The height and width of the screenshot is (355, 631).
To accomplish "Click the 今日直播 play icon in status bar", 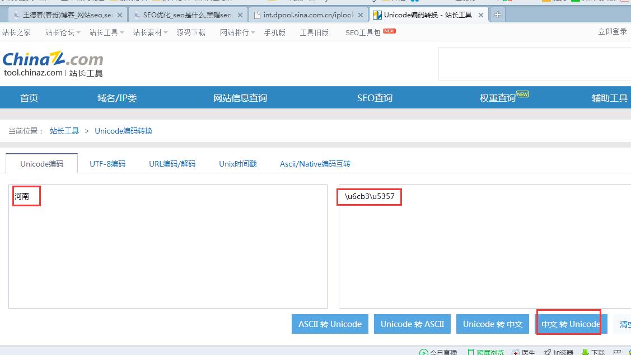I will [424, 352].
